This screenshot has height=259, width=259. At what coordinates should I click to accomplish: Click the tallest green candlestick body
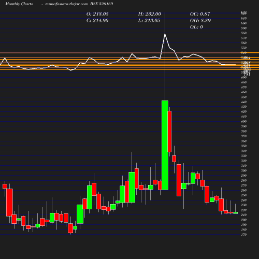(165, 145)
